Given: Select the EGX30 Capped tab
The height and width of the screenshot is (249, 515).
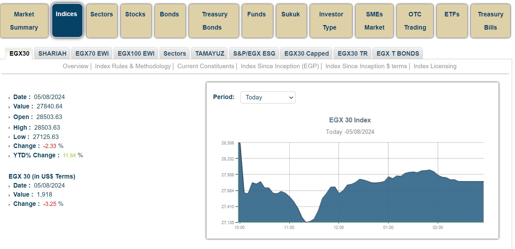Looking at the screenshot, I should [306, 53].
